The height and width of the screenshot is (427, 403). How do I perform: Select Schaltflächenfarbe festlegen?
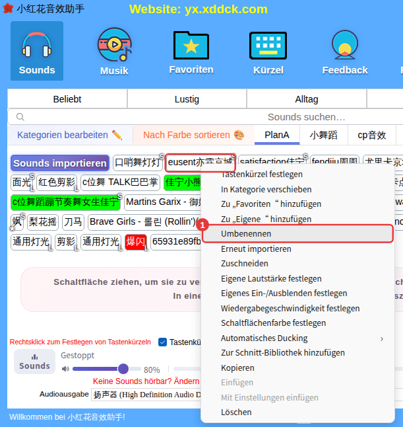[273, 323]
